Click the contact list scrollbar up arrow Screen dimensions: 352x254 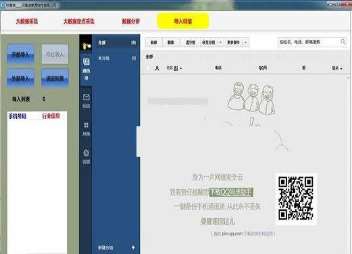click(x=348, y=78)
